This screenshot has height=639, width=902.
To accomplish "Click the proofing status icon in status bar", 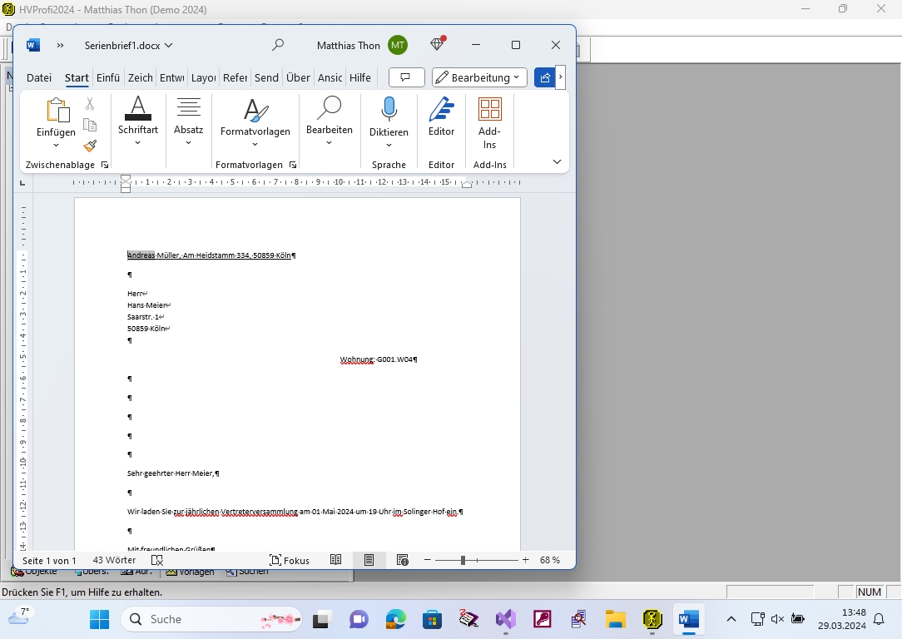I will pos(157,560).
